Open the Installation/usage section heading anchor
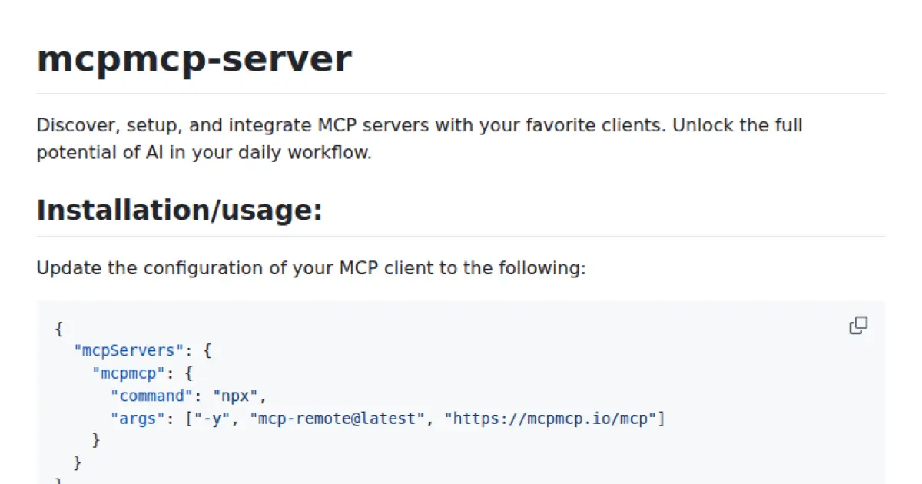Image resolution: width=922 pixels, height=484 pixels. [x=179, y=209]
